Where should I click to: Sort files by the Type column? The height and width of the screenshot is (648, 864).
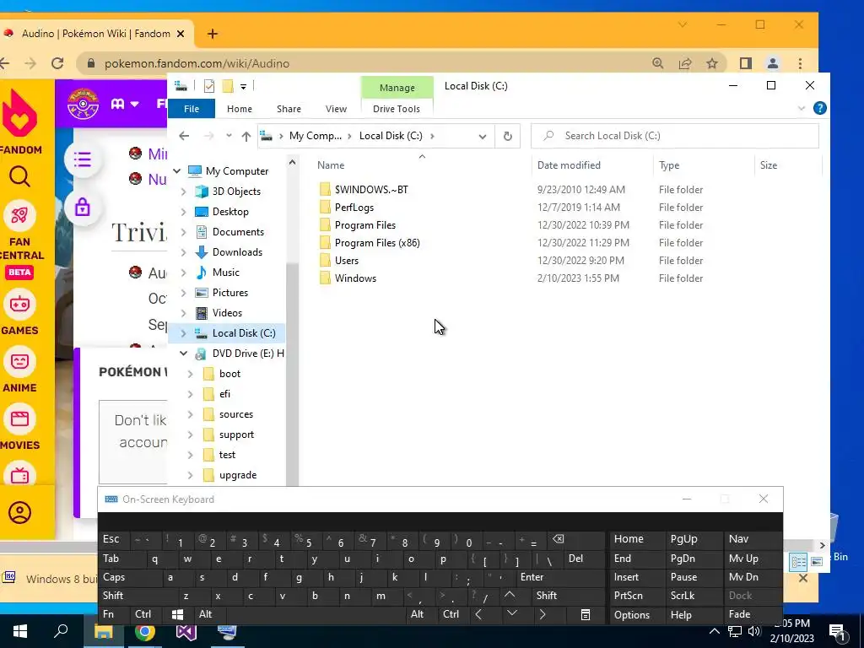click(x=703, y=165)
